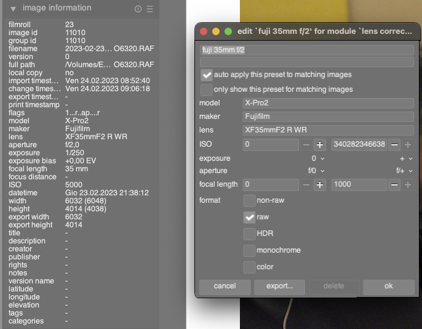Image resolution: width=422 pixels, height=329 pixels.
Task: Click the export... button
Action: (x=279, y=286)
